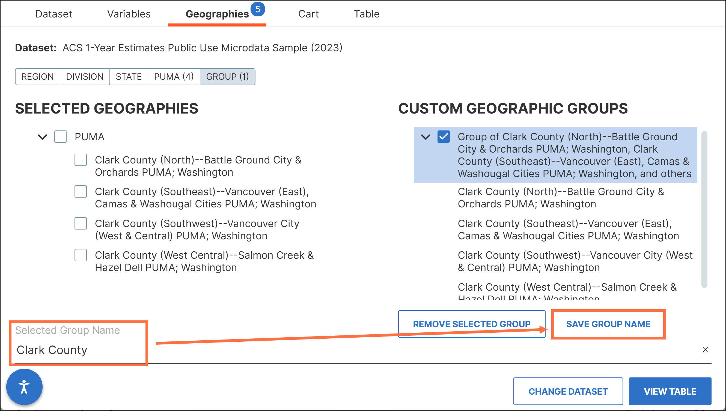
Task: Click the Geographies count badge
Action: 257,9
